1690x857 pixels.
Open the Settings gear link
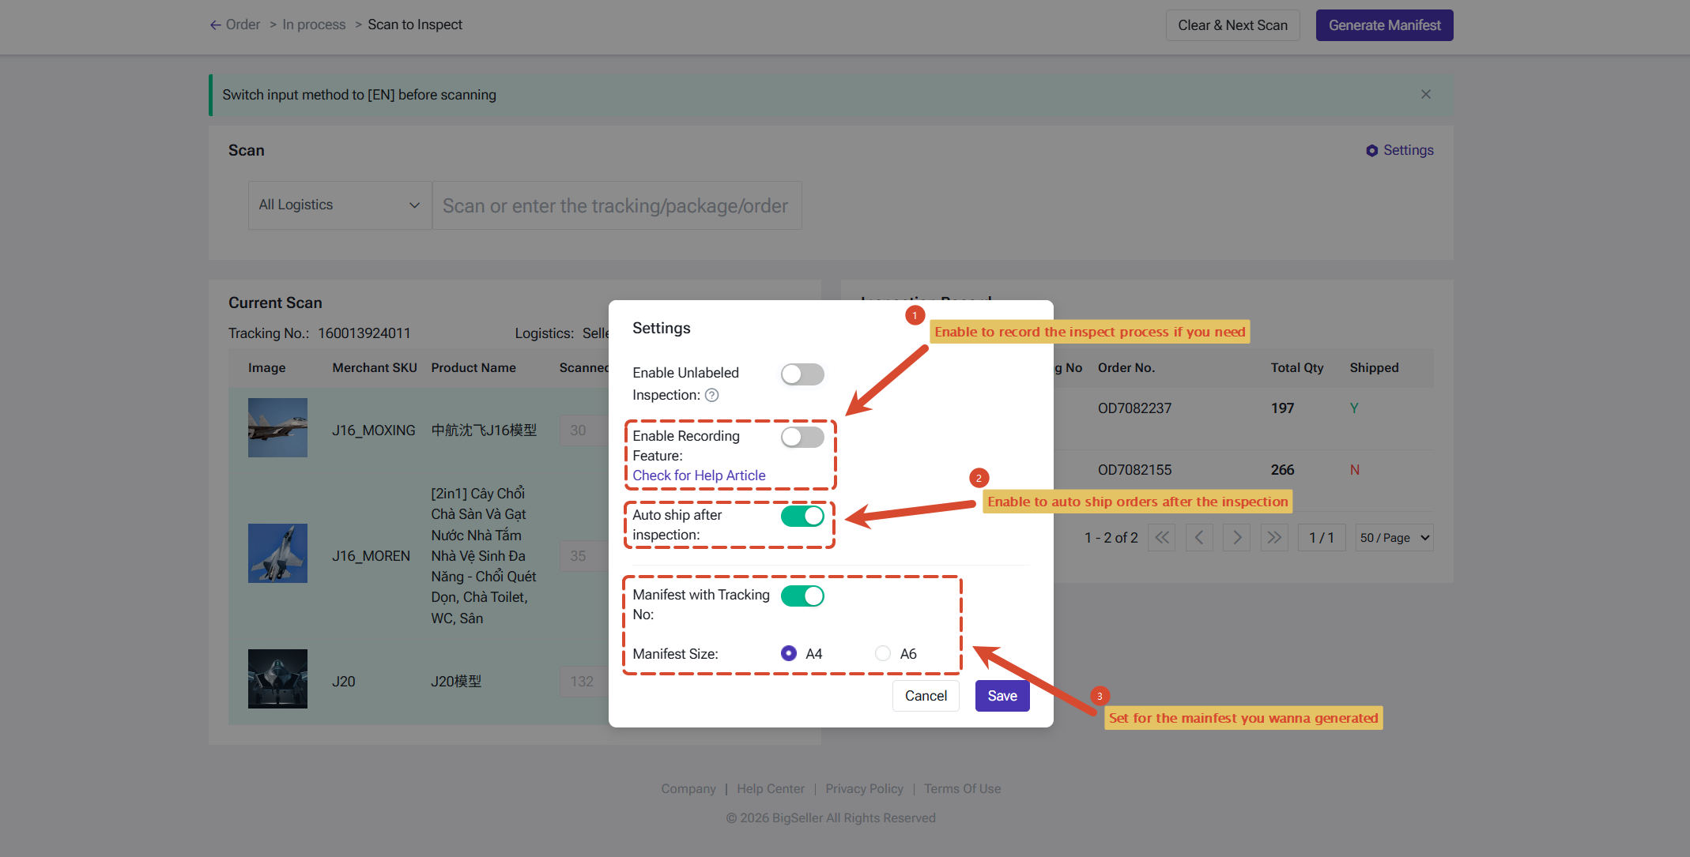[1400, 150]
